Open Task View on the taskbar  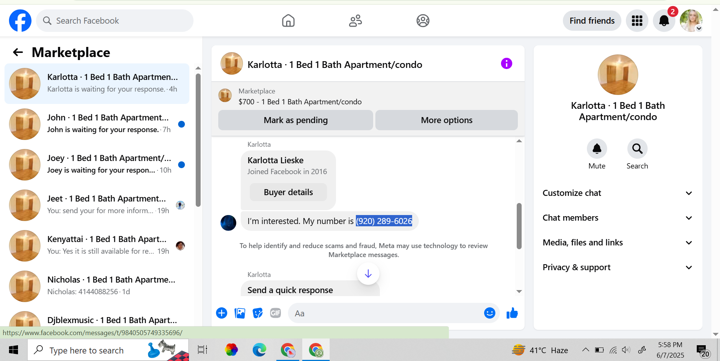pyautogui.click(x=202, y=350)
